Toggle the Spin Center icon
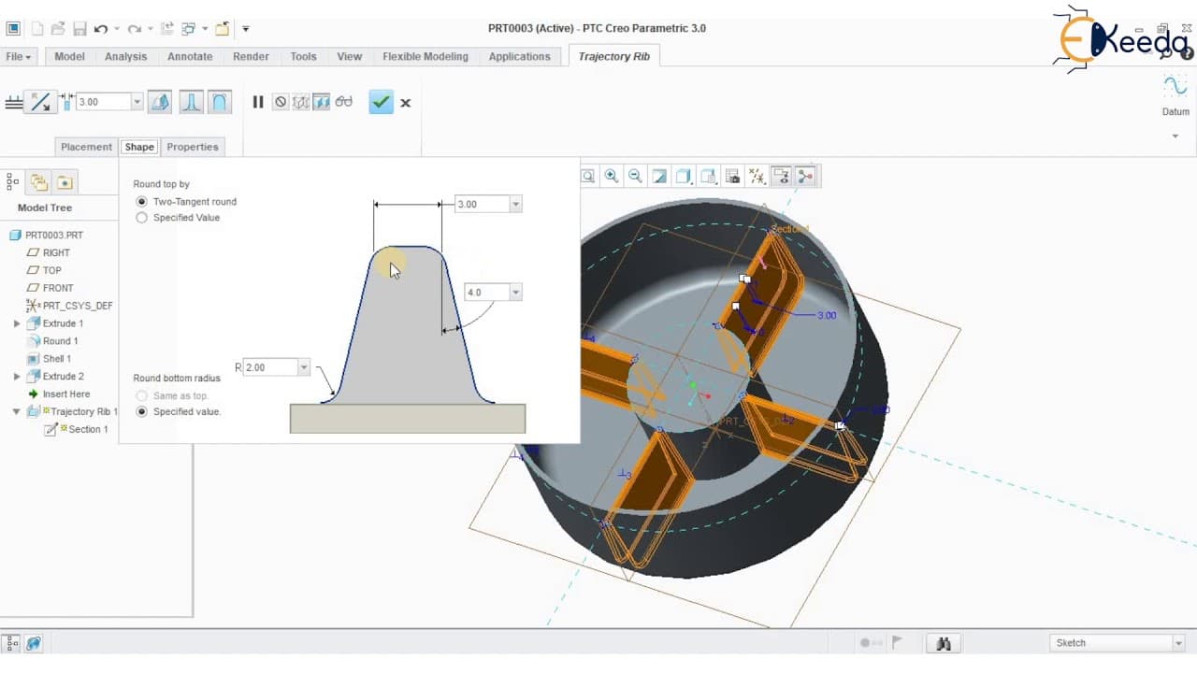1197x673 pixels. point(804,176)
